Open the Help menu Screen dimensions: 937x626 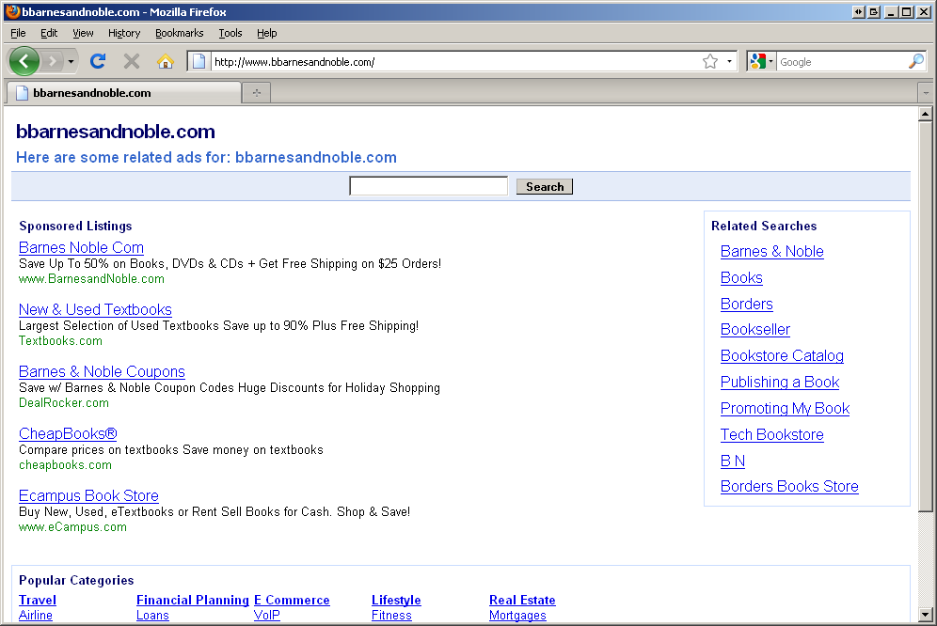coord(266,33)
